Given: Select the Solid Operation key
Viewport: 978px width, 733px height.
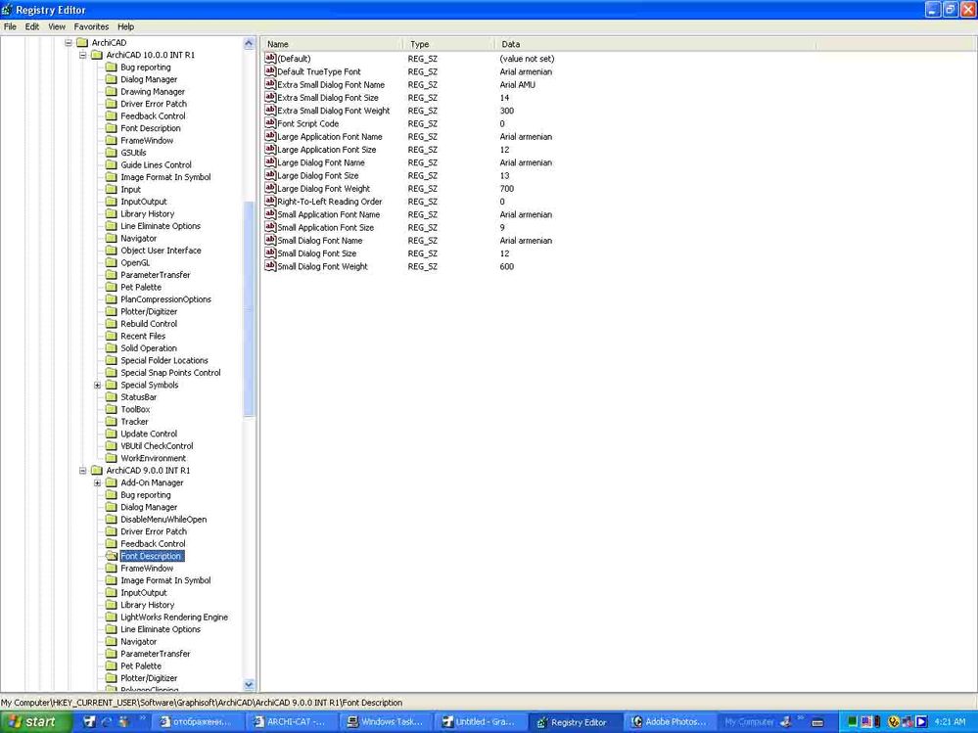Looking at the screenshot, I should 149,347.
